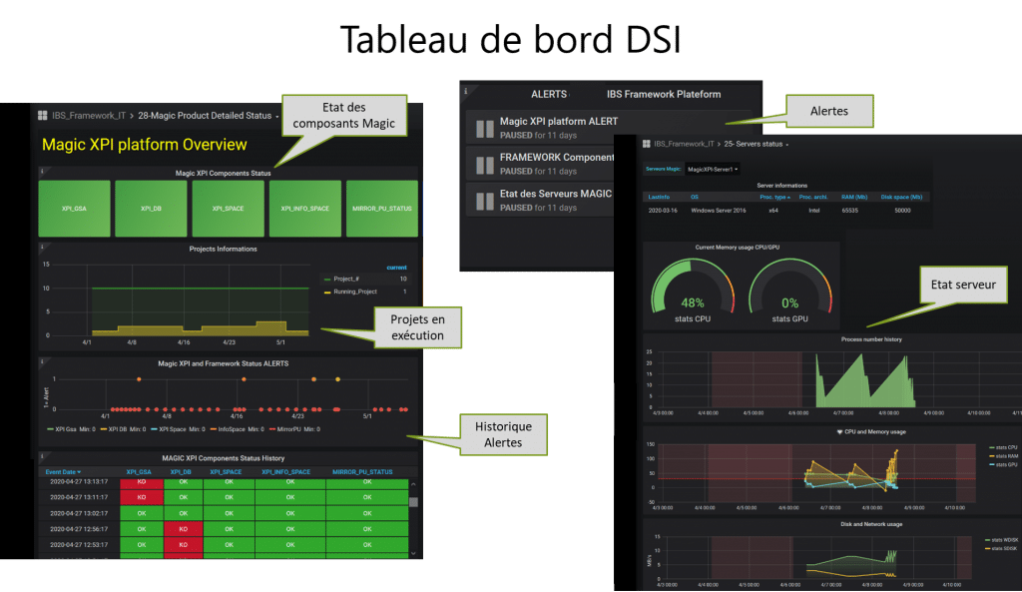Click date cell 2020-04-27 13:13:17
Image resolution: width=1022 pixels, height=592 pixels.
[78, 482]
